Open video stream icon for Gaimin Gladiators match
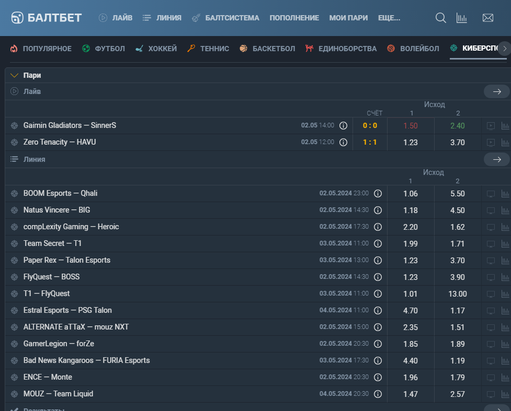 coord(491,126)
